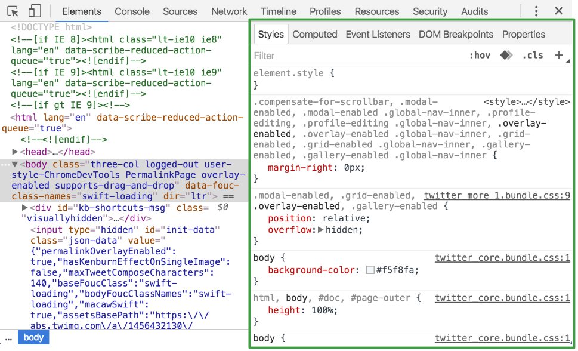The width and height of the screenshot is (578, 351).
Task: Select the body breadcrumb at the bottom
Action: tap(33, 337)
